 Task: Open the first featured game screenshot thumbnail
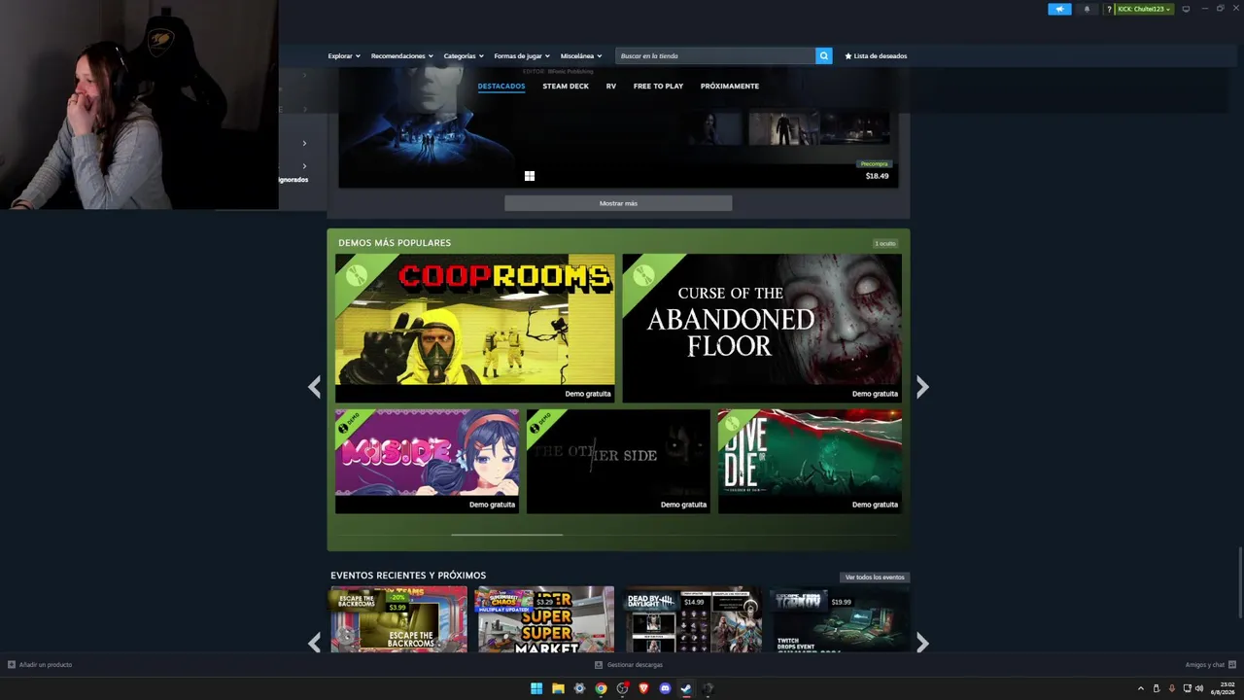[x=711, y=127]
